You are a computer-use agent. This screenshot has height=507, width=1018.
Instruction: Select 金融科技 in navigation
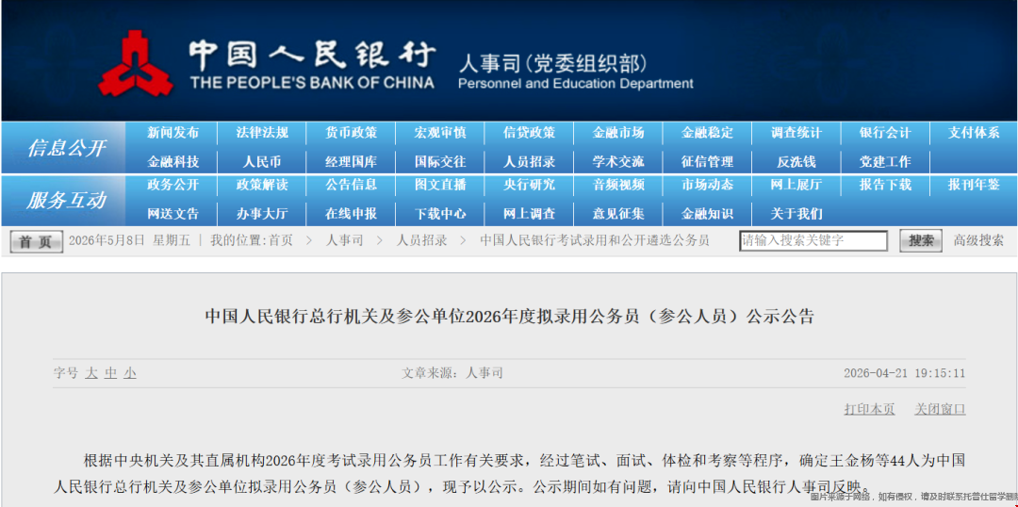(172, 162)
